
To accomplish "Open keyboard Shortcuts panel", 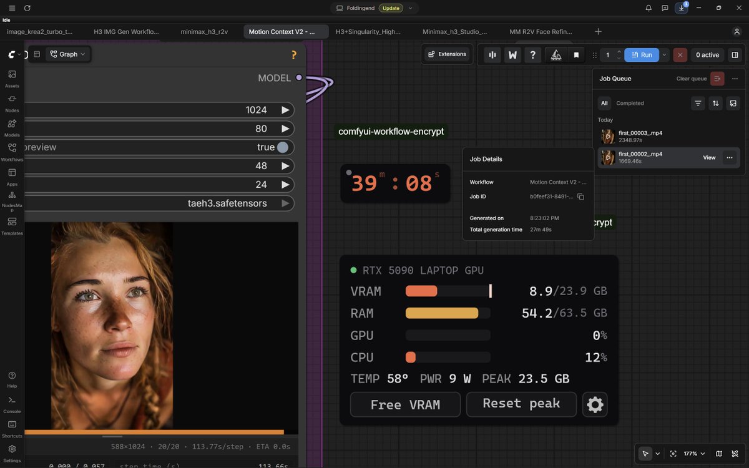I will click(12, 428).
